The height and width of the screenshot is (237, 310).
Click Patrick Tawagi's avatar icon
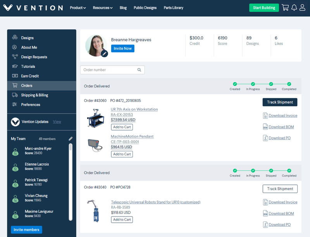[15, 183]
